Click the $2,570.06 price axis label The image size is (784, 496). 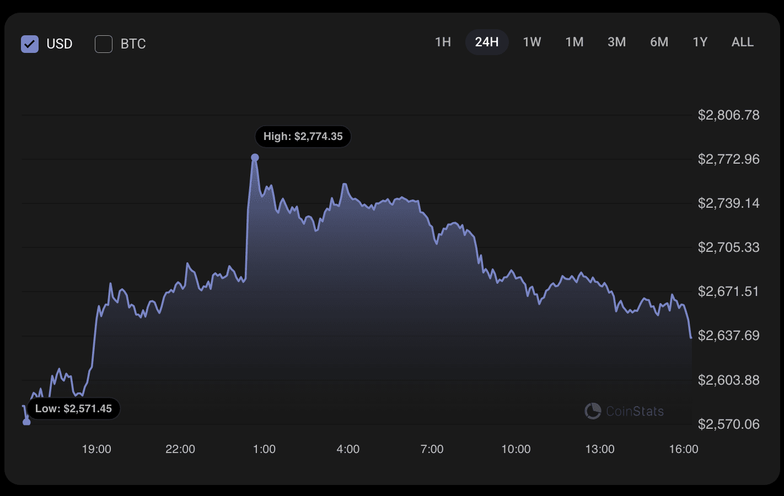(729, 424)
